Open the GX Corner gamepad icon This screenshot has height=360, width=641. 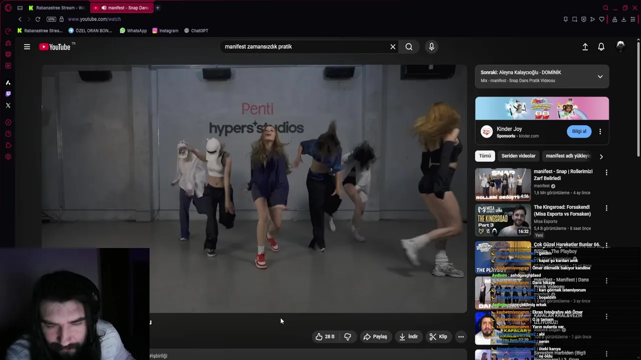20,8
